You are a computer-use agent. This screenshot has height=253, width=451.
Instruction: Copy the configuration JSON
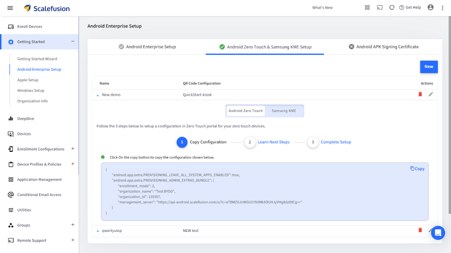(x=417, y=169)
